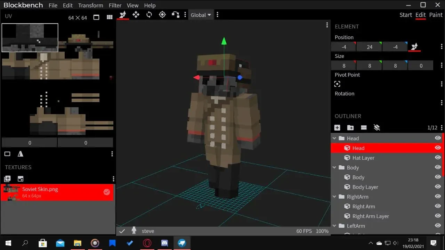Switch to the Paint tab

click(x=436, y=15)
